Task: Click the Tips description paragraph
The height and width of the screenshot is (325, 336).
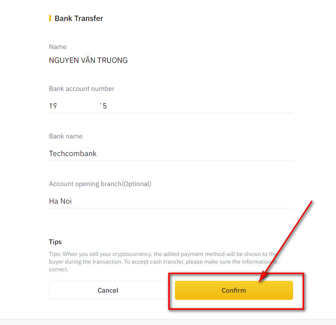Action: point(162,262)
